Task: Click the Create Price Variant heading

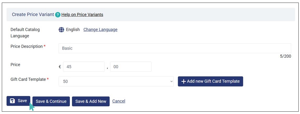Action: 33,15
